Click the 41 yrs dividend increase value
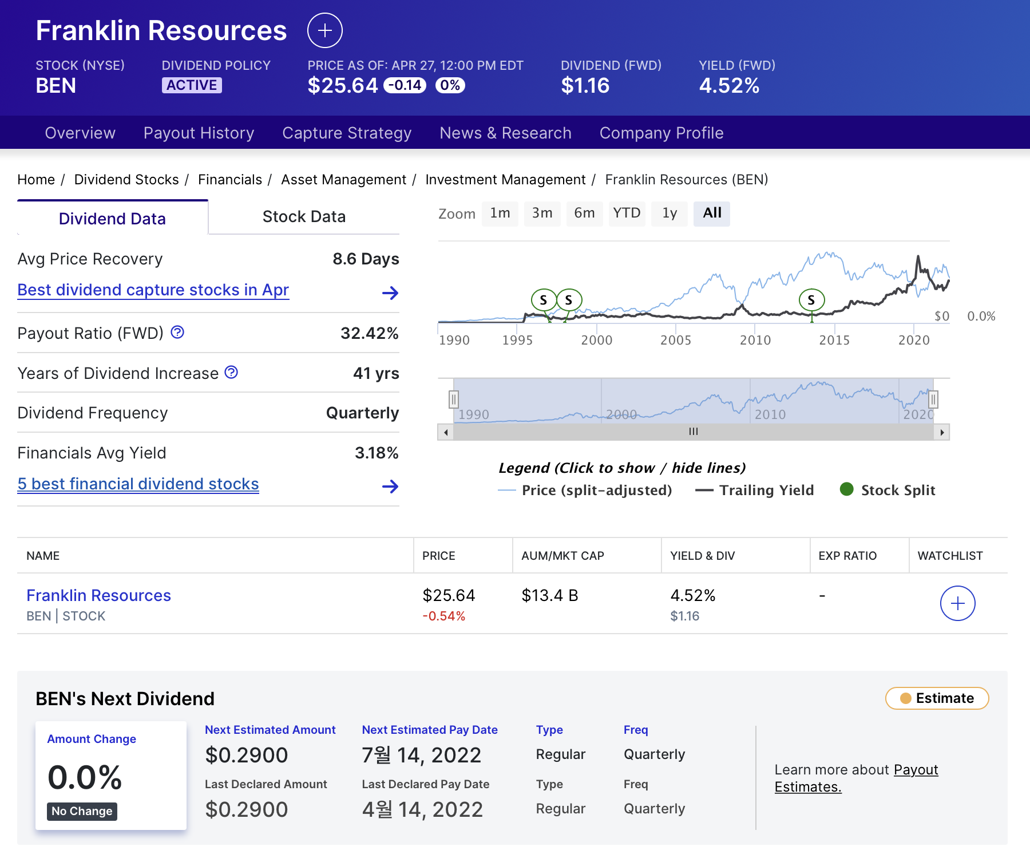 tap(376, 373)
